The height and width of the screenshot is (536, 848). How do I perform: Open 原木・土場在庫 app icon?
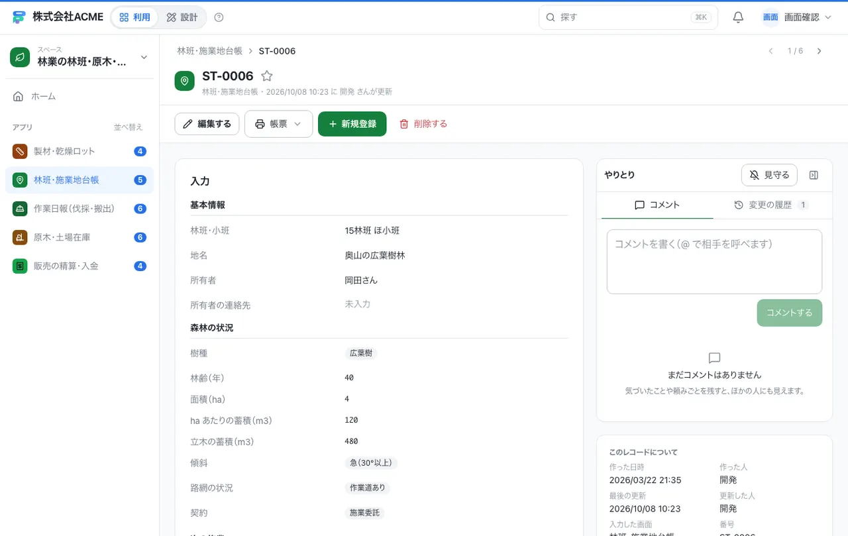coord(20,237)
